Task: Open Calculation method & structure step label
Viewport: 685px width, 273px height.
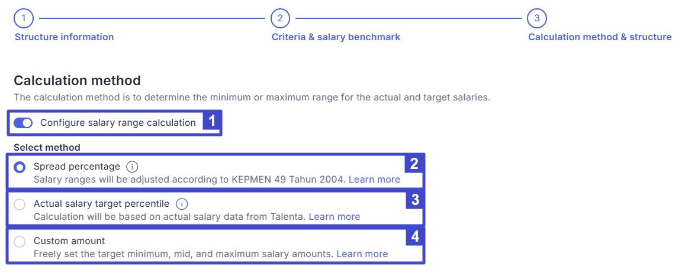Action: pyautogui.click(x=600, y=37)
